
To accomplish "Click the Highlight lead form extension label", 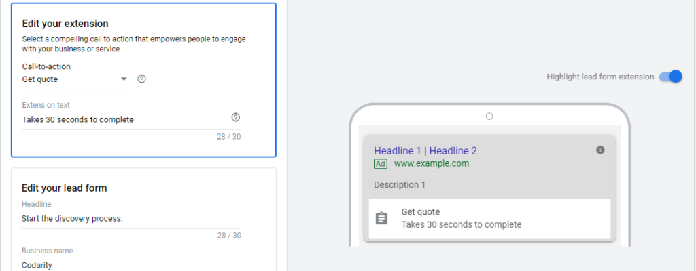I will (x=600, y=77).
